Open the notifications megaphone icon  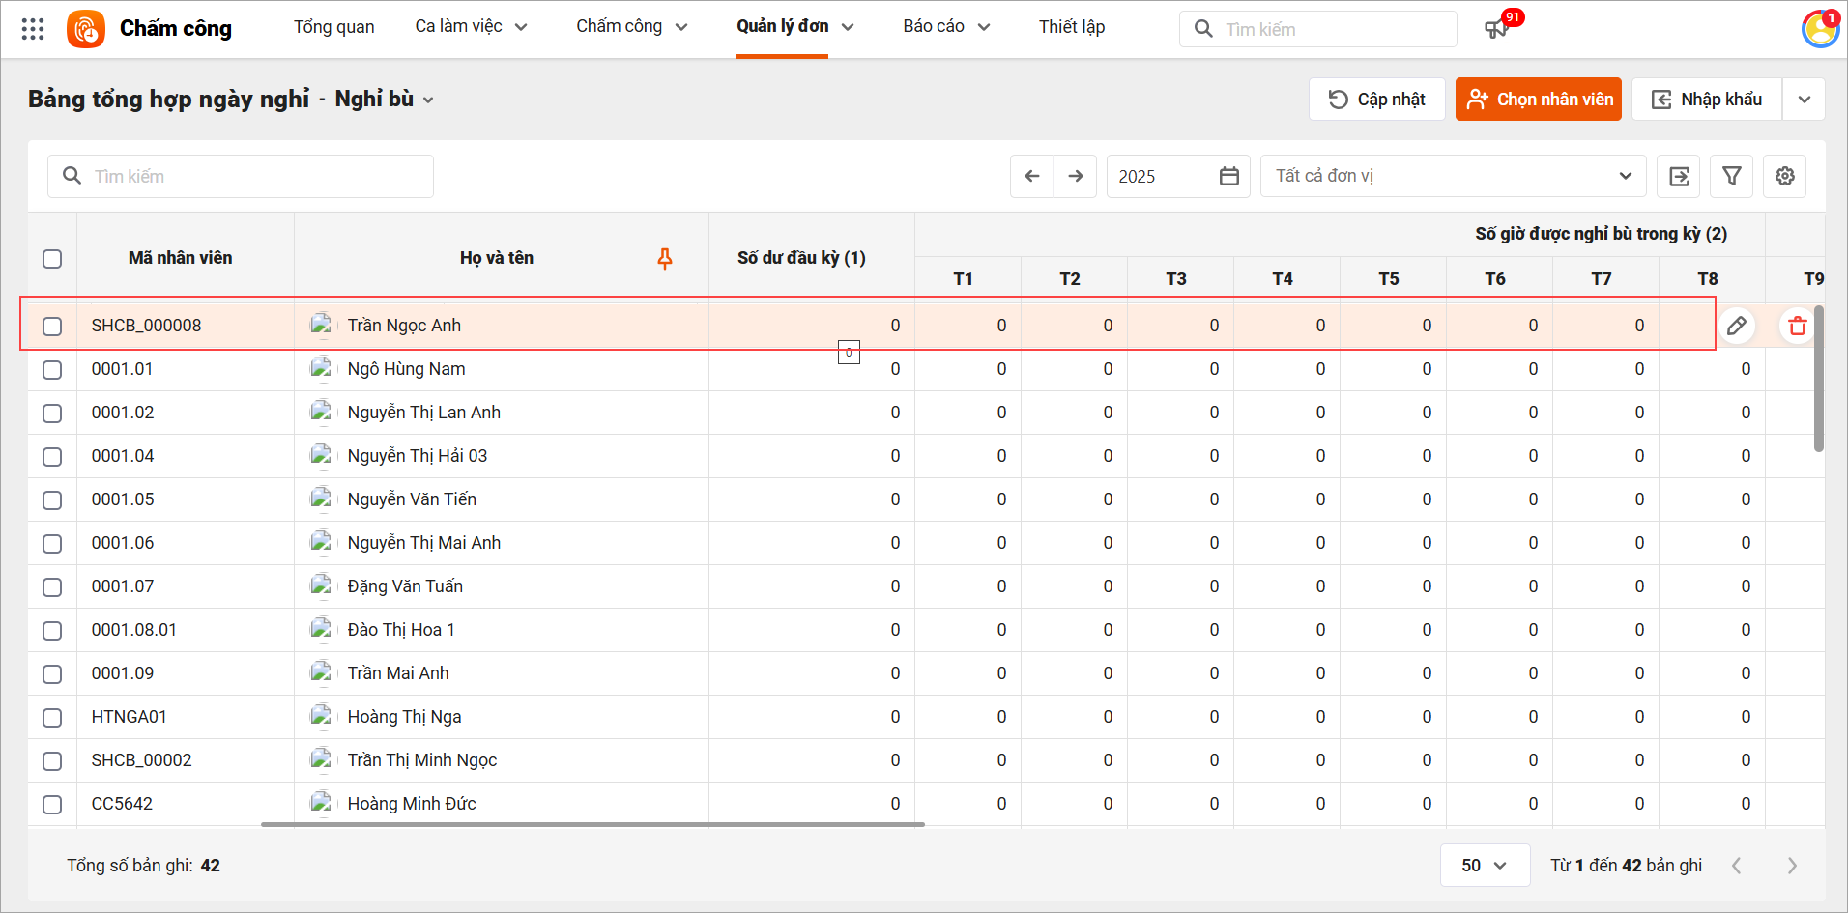pyautogui.click(x=1496, y=29)
